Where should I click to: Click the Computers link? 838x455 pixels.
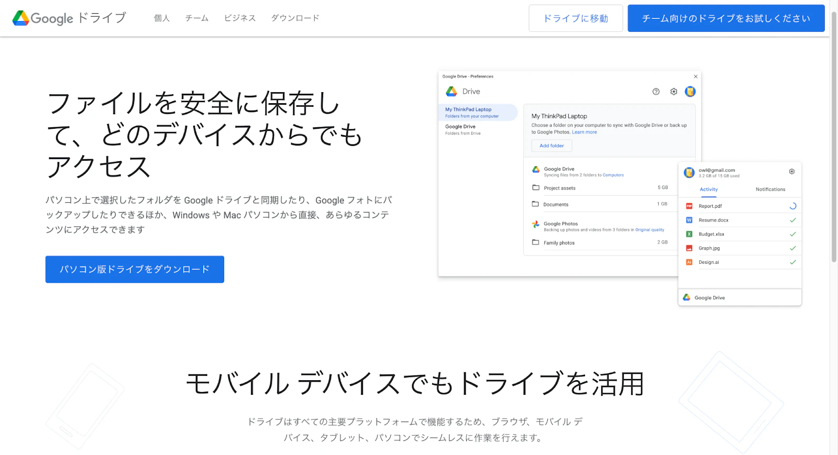613,175
